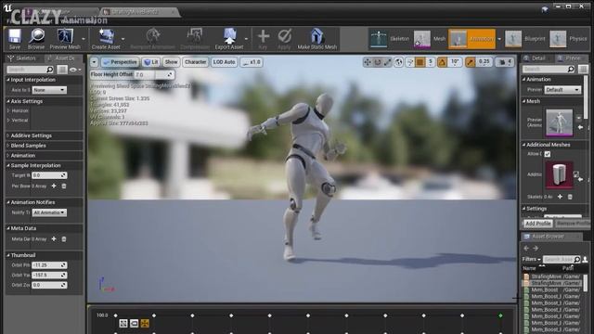Select Mvm_Boost row in Asset Browser

tap(552, 289)
